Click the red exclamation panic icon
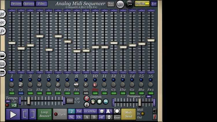The height and width of the screenshot is (122, 217). tap(155, 117)
